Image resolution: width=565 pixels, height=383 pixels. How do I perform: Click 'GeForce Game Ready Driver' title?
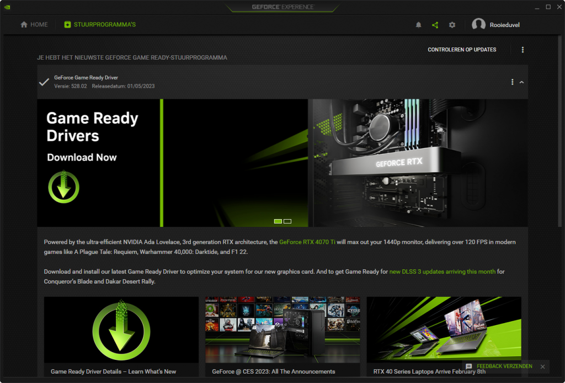point(86,77)
